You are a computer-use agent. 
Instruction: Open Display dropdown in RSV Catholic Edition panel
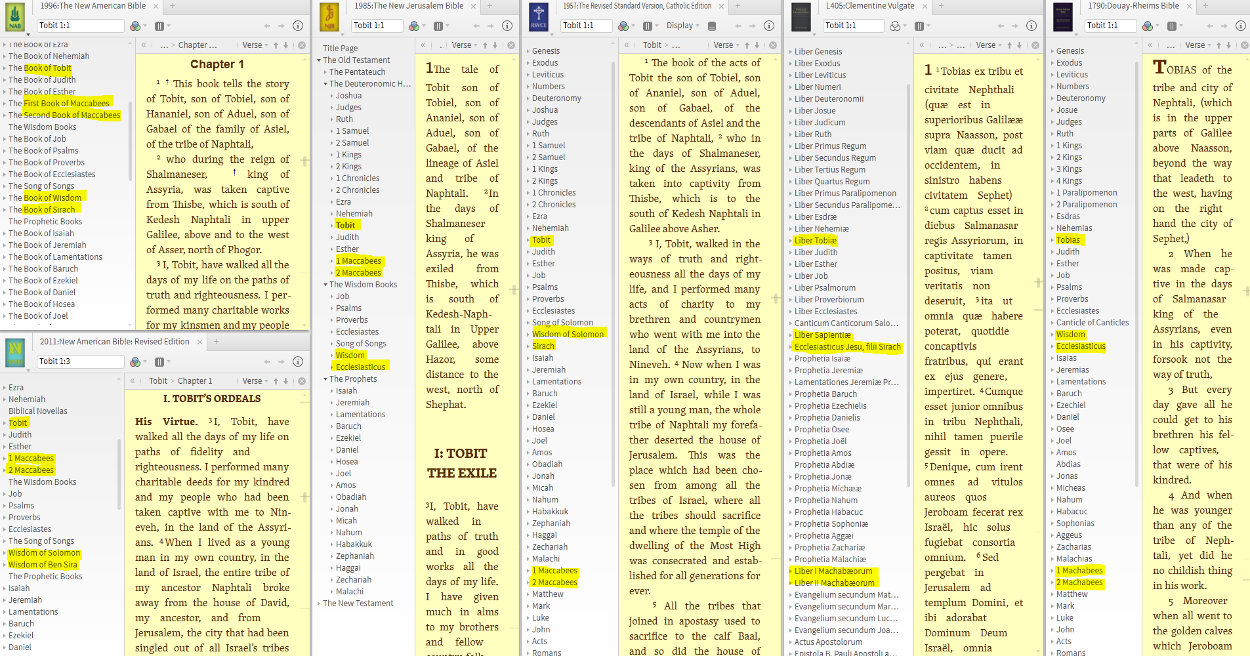pyautogui.click(x=682, y=26)
